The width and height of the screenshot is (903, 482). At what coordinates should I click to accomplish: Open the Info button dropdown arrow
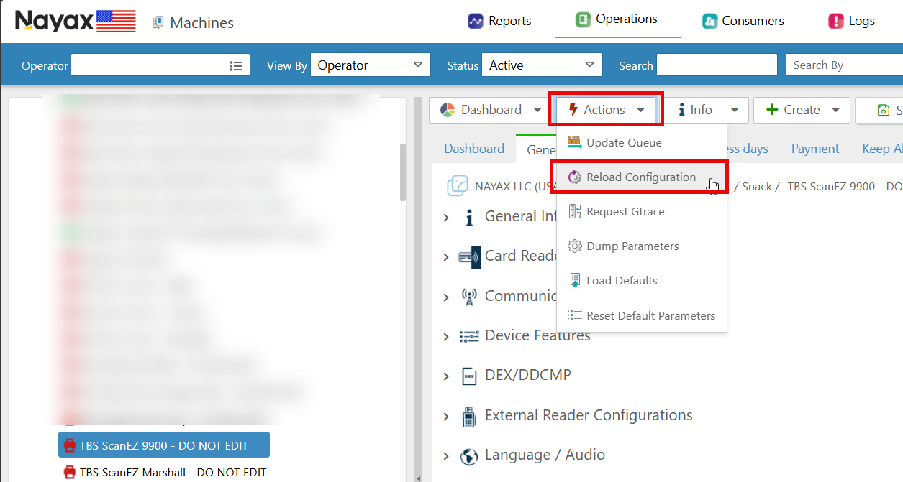click(735, 110)
